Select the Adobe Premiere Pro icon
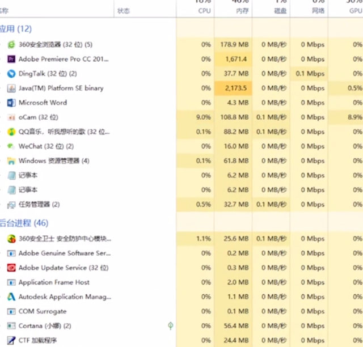Viewport: 363px width, 347px height. coord(11,59)
